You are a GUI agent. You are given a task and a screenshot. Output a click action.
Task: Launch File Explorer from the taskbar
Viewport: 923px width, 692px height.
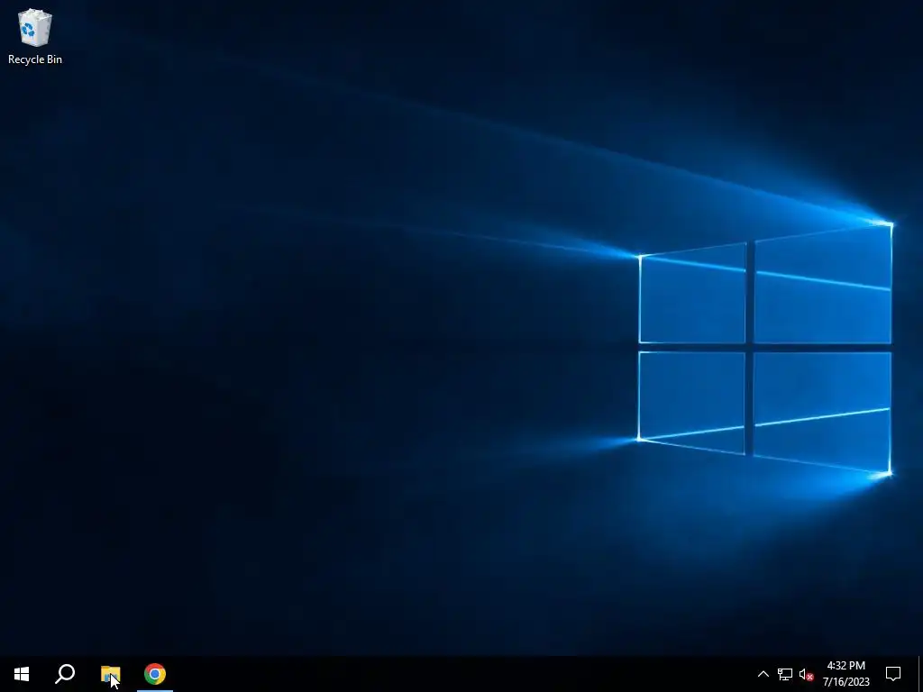point(110,674)
